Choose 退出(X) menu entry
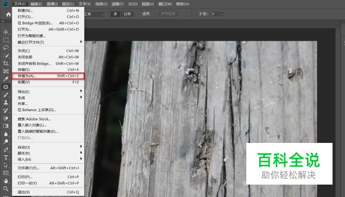Image resolution: width=345 pixels, height=197 pixels. [x=48, y=192]
